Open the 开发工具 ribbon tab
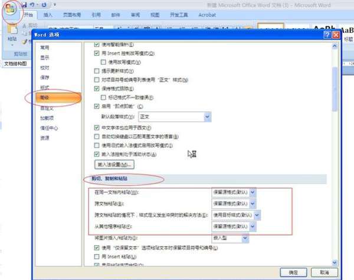The image size is (354, 280). pyautogui.click(x=179, y=15)
